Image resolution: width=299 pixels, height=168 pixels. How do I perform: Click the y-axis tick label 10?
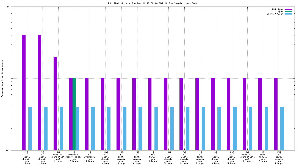click(x=8, y=7)
